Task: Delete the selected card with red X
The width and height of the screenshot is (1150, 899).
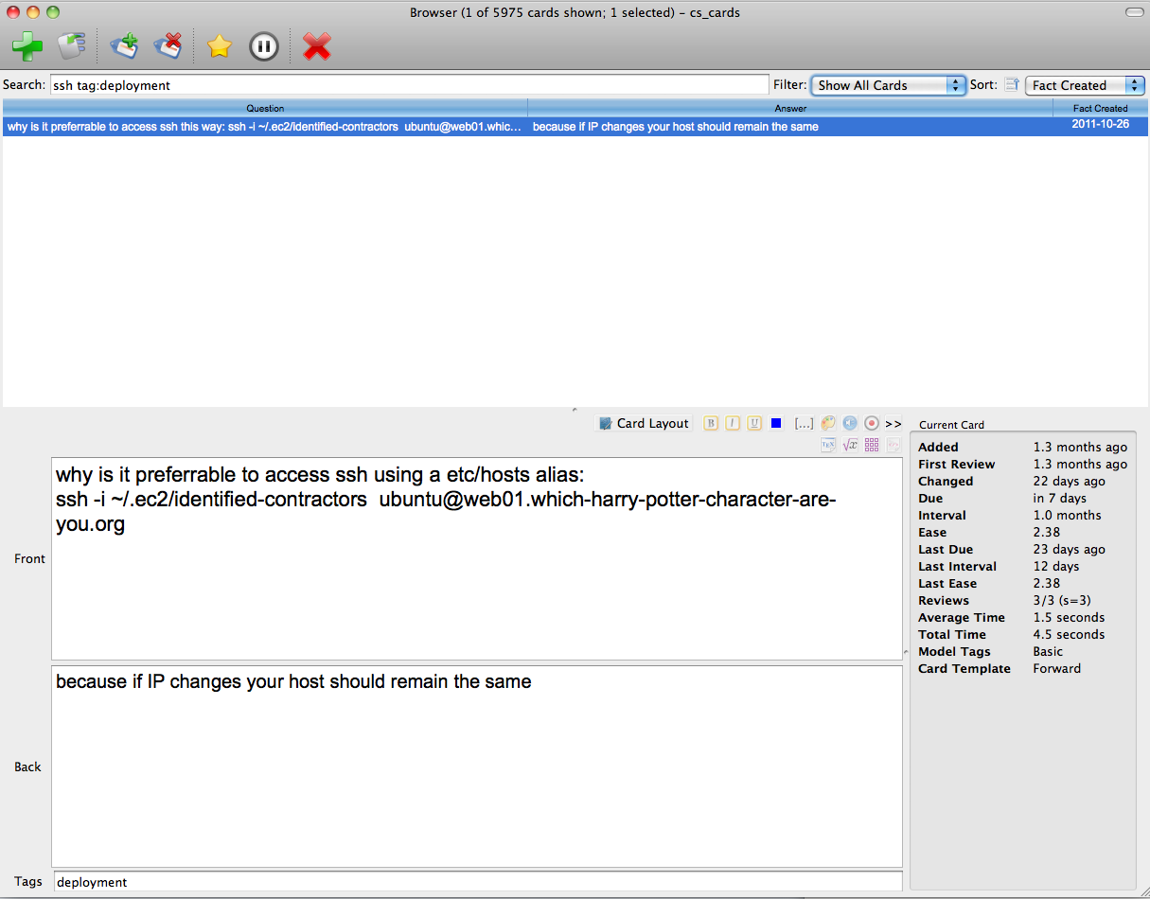Action: (316, 45)
